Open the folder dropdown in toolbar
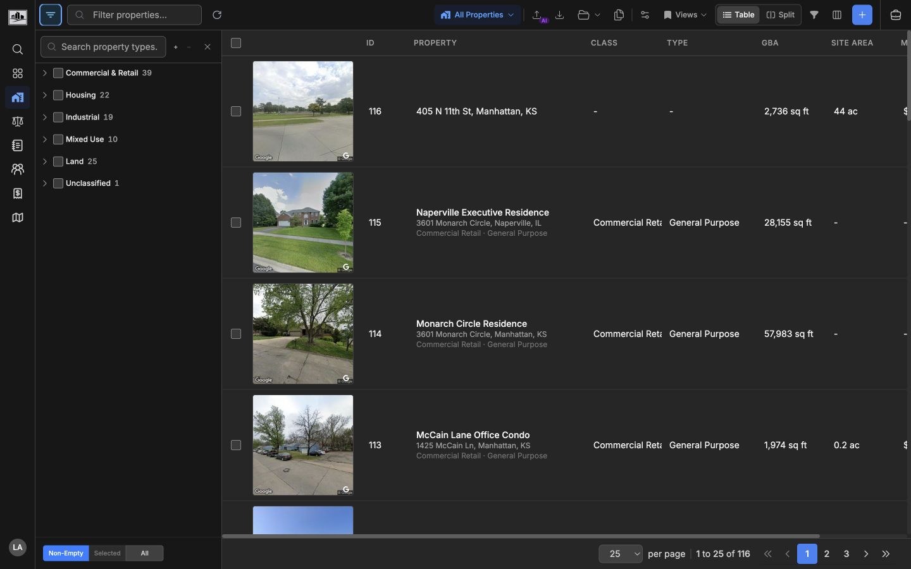911x569 pixels. pos(589,15)
